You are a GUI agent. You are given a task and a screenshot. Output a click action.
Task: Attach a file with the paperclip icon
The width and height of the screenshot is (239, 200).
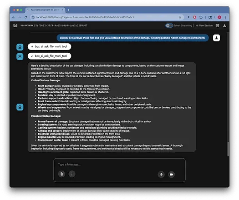[61, 174]
